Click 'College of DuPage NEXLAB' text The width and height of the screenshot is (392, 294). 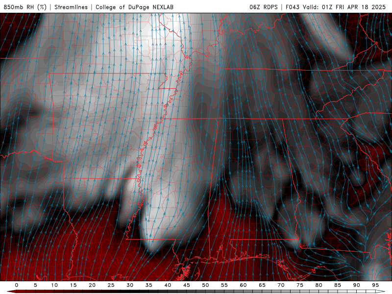pyautogui.click(x=134, y=7)
